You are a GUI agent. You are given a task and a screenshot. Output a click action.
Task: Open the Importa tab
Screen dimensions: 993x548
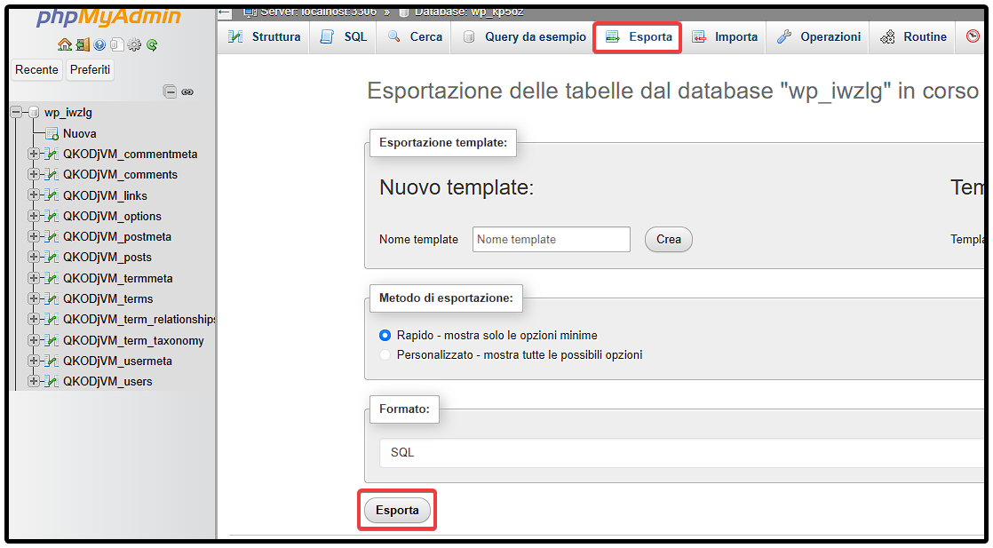click(x=725, y=36)
